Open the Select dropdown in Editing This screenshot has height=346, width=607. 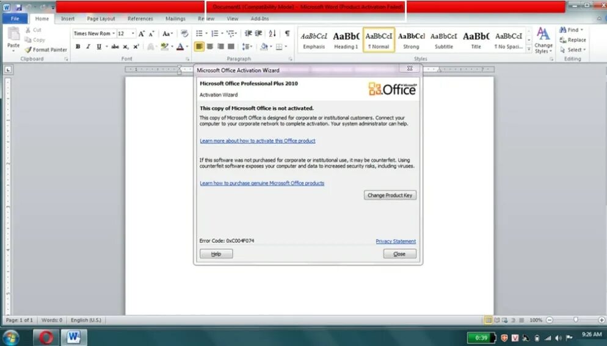point(573,50)
